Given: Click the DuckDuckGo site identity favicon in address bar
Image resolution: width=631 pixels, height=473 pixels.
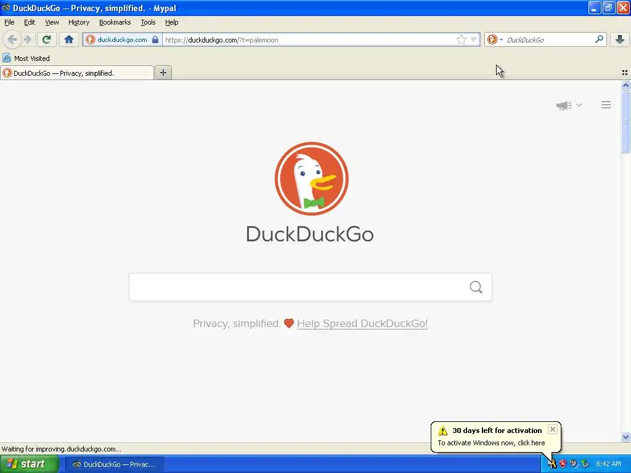Looking at the screenshot, I should tap(91, 39).
